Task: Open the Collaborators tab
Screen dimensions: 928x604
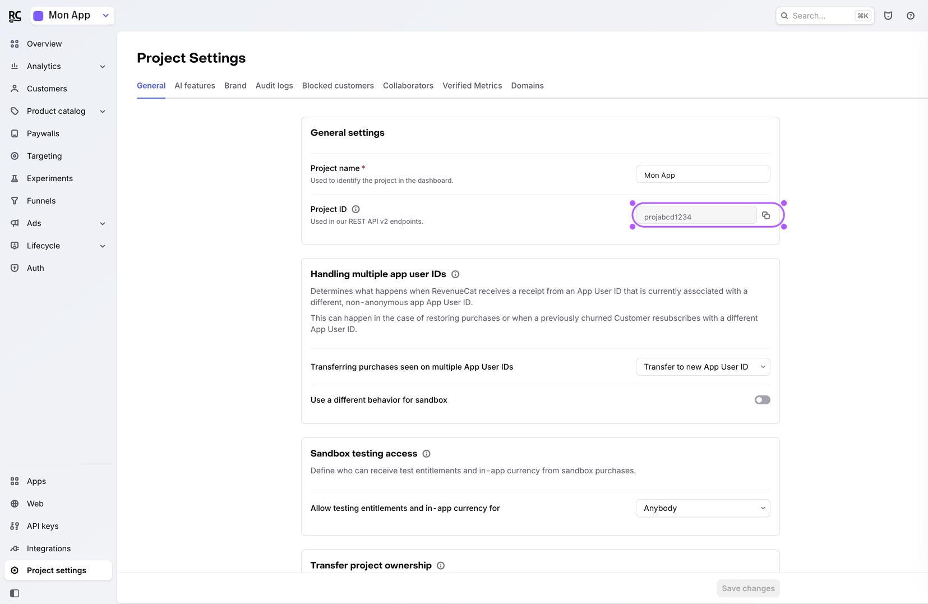Action: pyautogui.click(x=408, y=86)
